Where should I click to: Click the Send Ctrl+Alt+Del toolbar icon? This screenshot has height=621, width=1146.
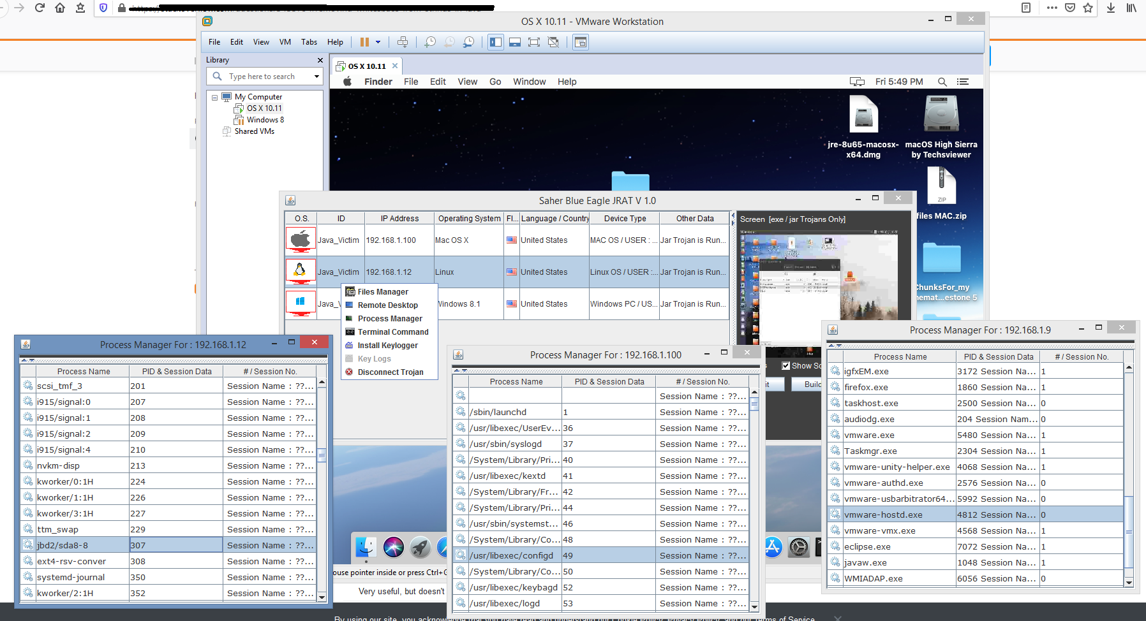click(403, 42)
